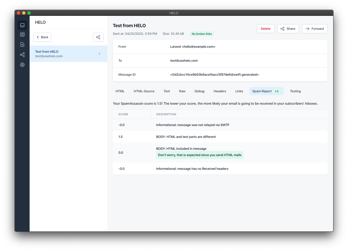Select the Test from HELO email row
Screen dimensions: 348x251
tap(68, 54)
